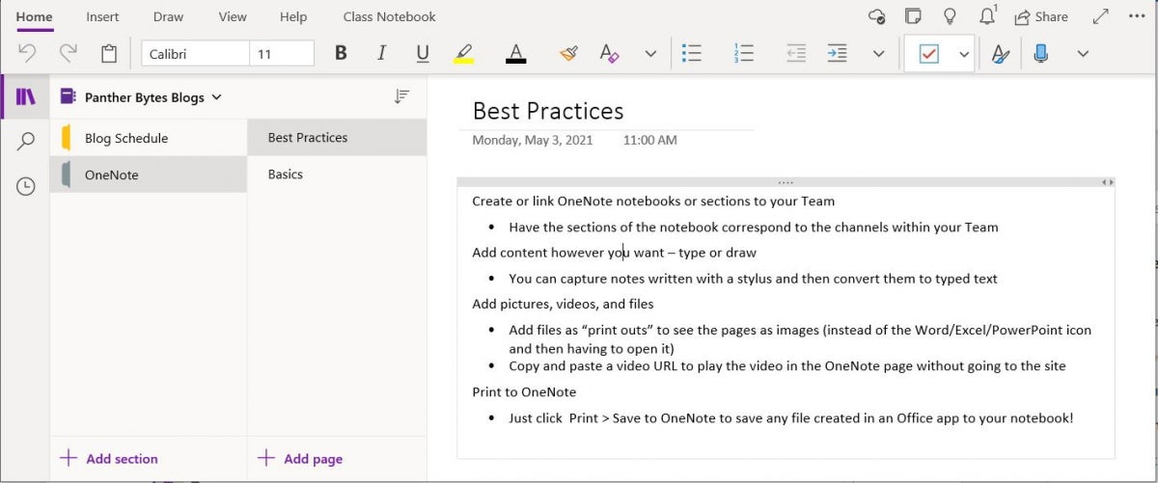Screen dimensions: 1158x483
Task: Click the note container width arrows
Action: coord(1108,182)
